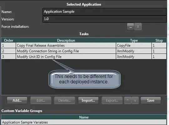Click the Description column header
The height and width of the screenshot is (125, 169).
pyautogui.click(x=66, y=41)
